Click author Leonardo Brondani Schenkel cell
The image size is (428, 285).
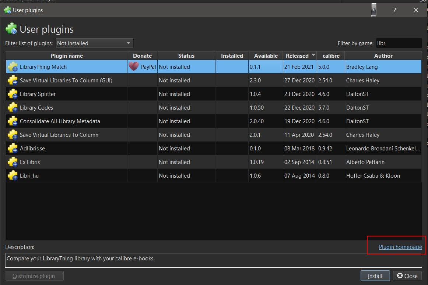coord(383,149)
